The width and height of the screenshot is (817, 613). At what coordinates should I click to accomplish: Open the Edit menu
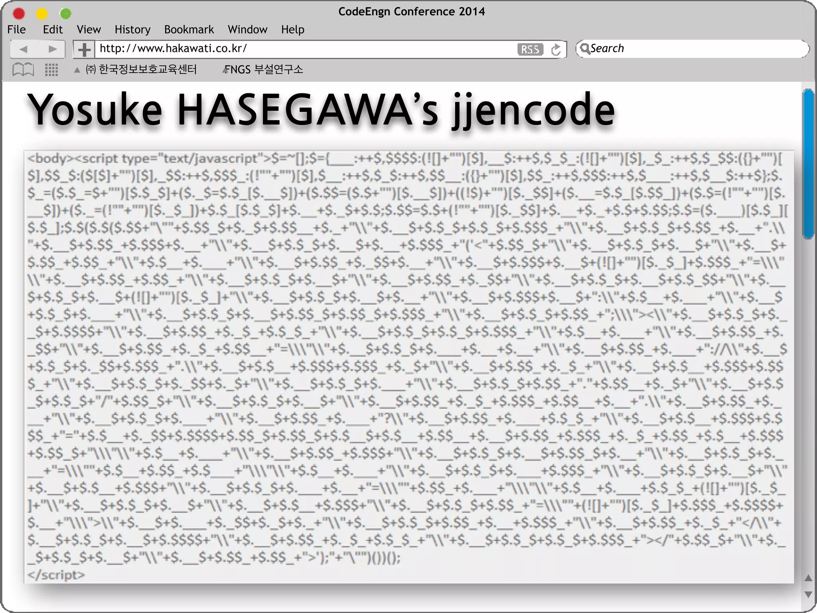[53, 30]
